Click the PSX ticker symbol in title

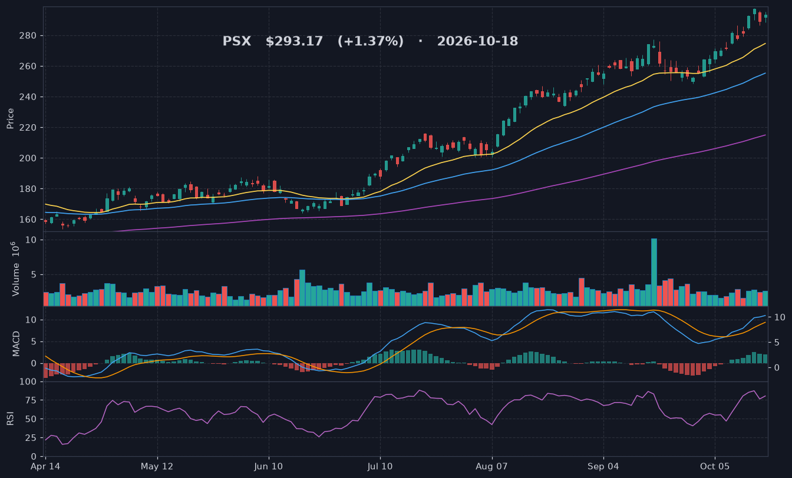pos(236,42)
